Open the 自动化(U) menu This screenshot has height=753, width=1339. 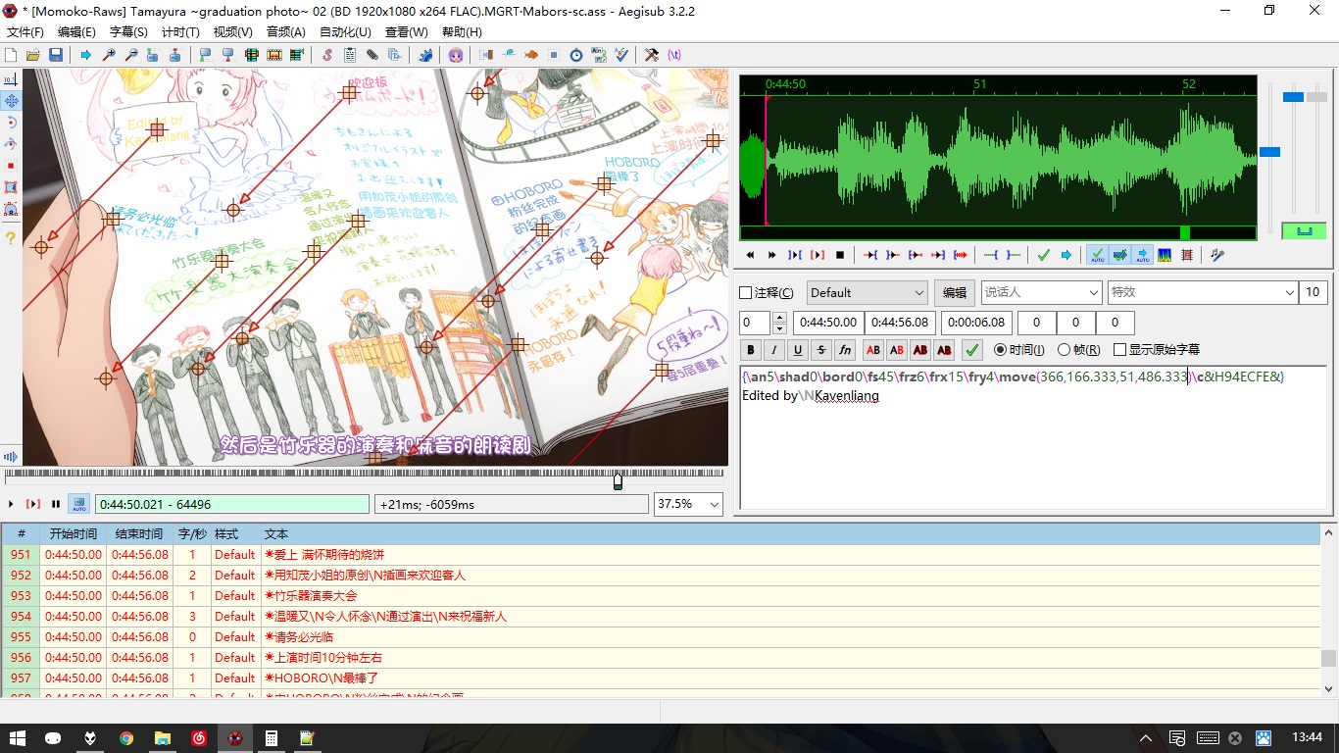345,32
